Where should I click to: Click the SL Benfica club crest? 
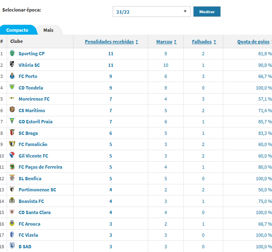pos(12,178)
